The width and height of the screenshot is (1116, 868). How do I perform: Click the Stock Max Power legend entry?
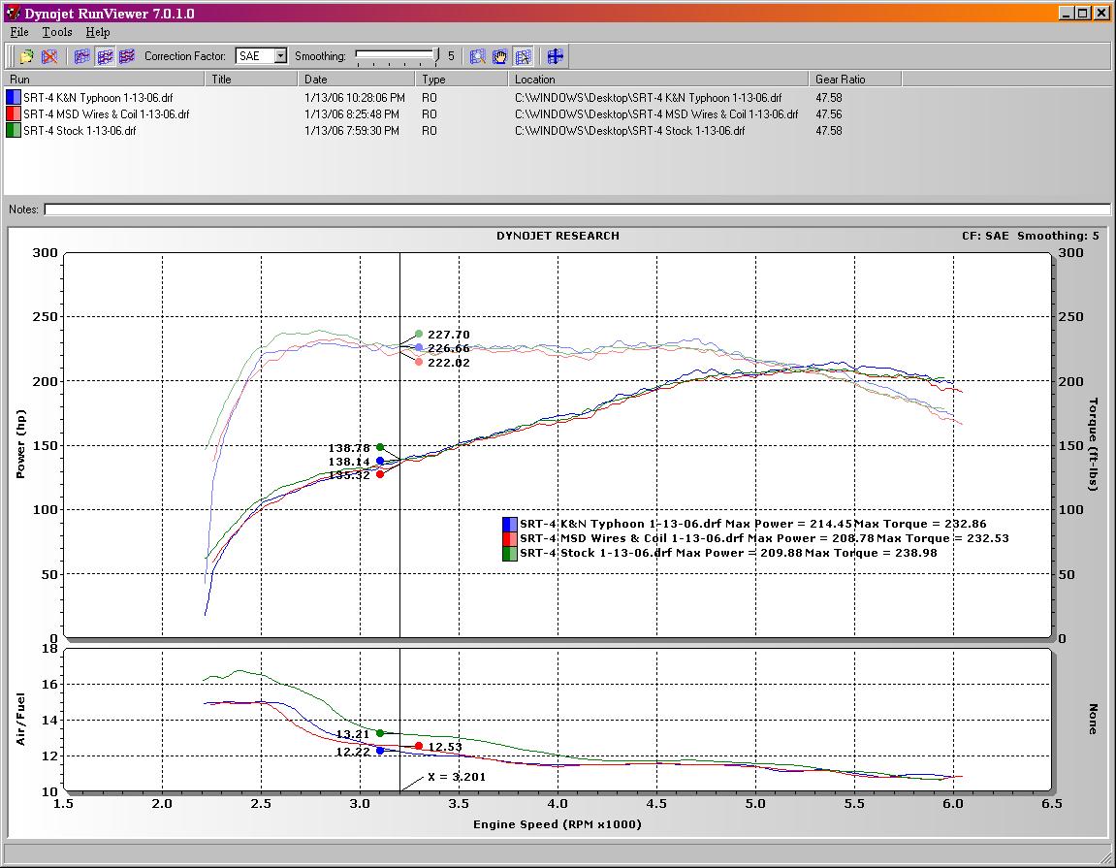[x=719, y=553]
